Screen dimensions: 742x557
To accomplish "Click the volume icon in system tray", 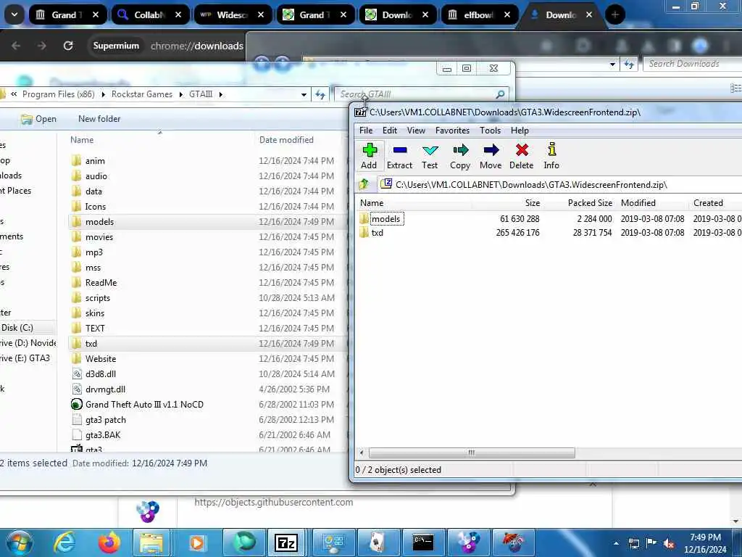I will pyautogui.click(x=669, y=544).
